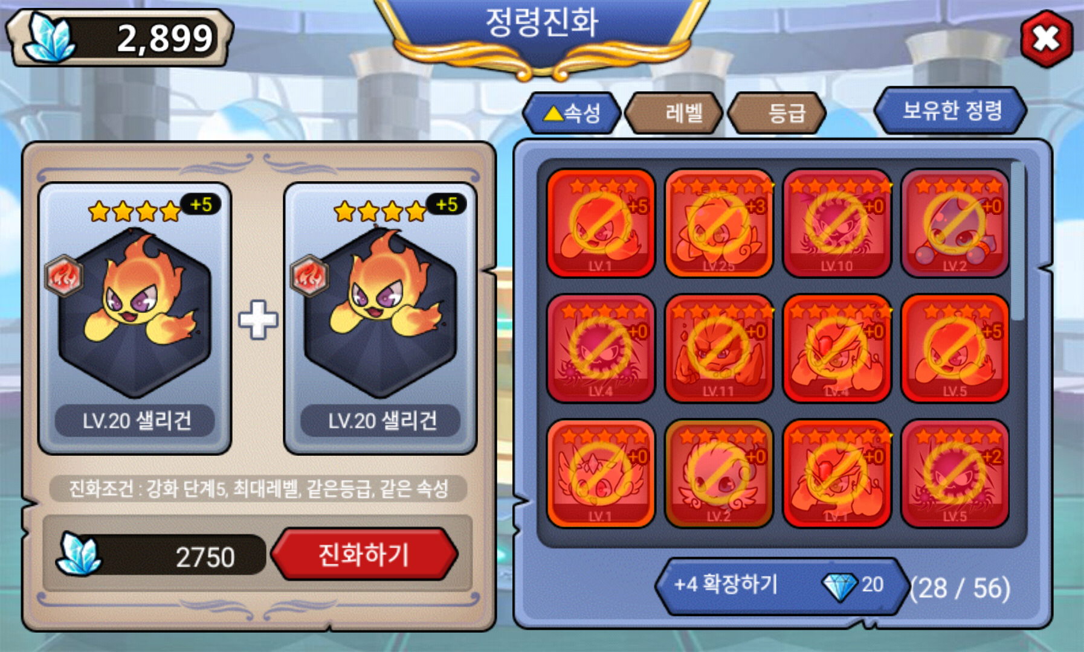This screenshot has height=652, width=1084.
Task: Tap the crystal icon beside 2750 cost
Action: 79,554
